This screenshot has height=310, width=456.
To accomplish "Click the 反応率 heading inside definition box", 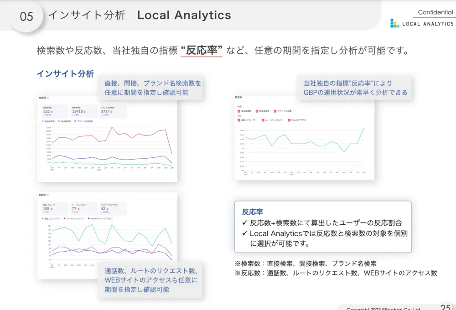I will [x=253, y=212].
